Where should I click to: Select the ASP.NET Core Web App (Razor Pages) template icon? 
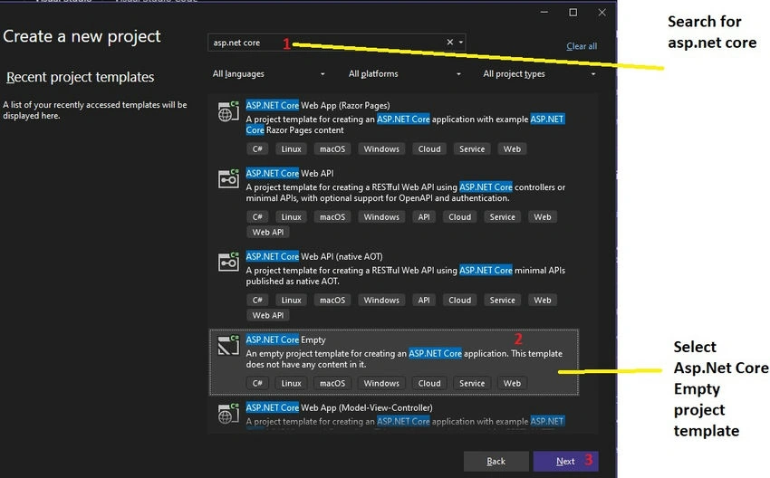tap(228, 111)
